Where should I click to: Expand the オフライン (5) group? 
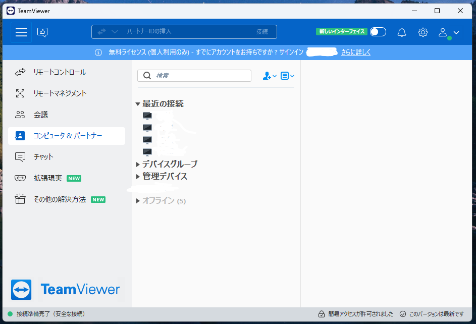tap(138, 201)
